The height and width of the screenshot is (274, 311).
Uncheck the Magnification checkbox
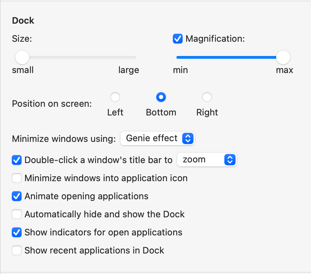(178, 39)
